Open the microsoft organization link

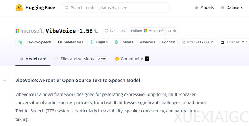pyautogui.click(x=31, y=31)
